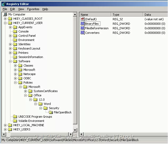This screenshot has height=144, width=168.
Task: Sort values by Name column header
Action: coord(95,15)
